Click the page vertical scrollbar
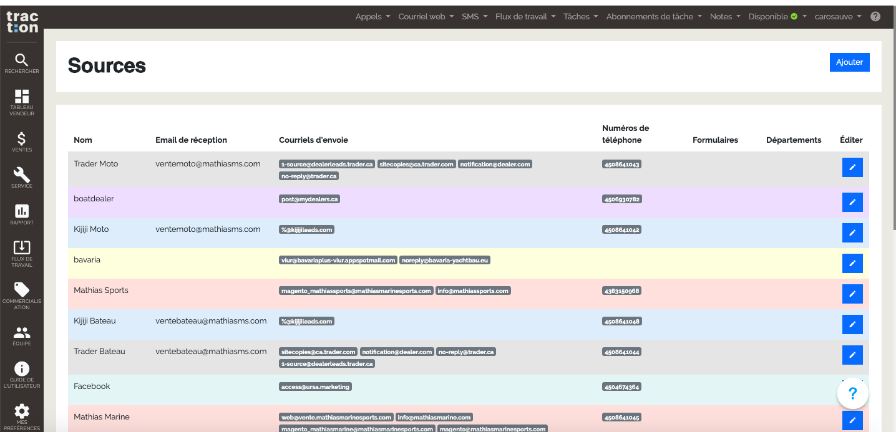 click(894, 118)
